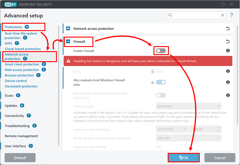Select Troubleshooting category

(17, 126)
